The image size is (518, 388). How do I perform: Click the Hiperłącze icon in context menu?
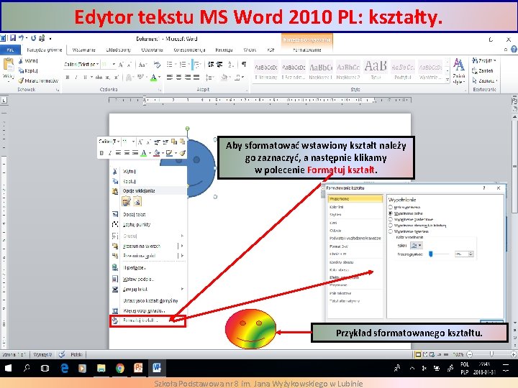point(115,267)
